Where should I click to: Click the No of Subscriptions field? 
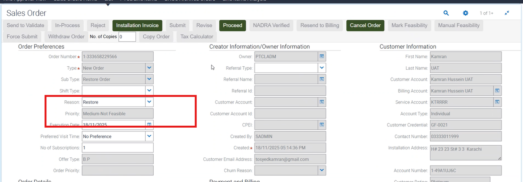tap(118, 148)
